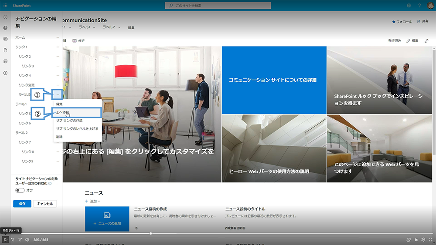
Task: Open the user profile avatar
Action: pyautogui.click(x=430, y=6)
